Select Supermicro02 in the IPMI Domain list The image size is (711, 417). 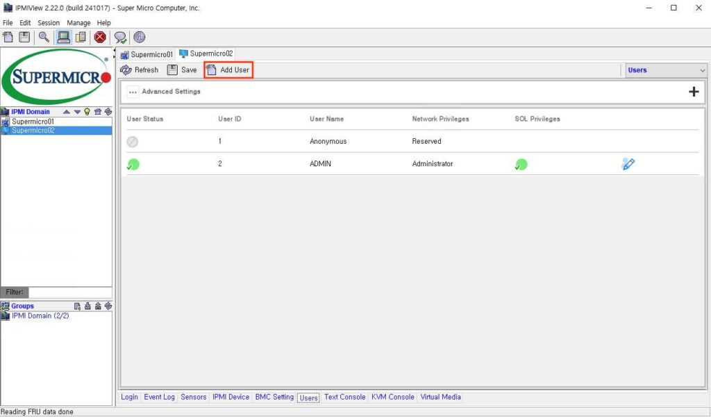(x=56, y=131)
